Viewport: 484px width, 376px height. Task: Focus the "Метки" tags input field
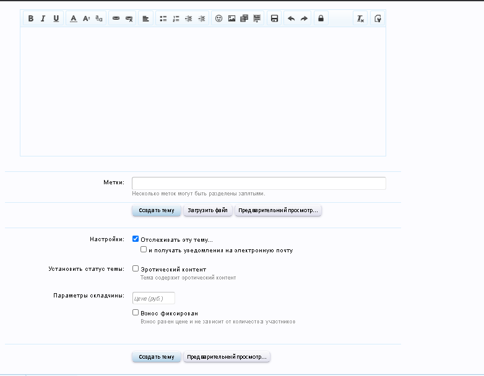pyautogui.click(x=259, y=183)
